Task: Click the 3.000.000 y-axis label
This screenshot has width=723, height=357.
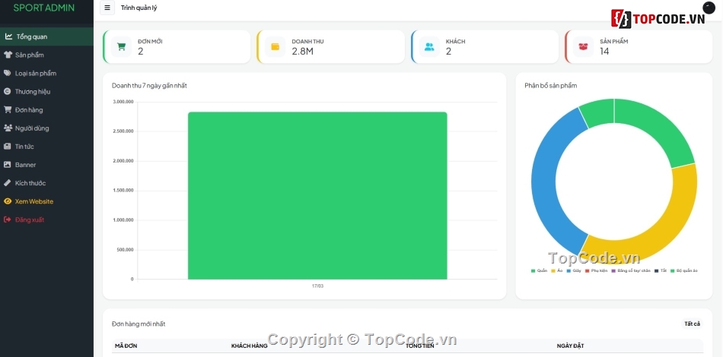Action: coord(123,102)
